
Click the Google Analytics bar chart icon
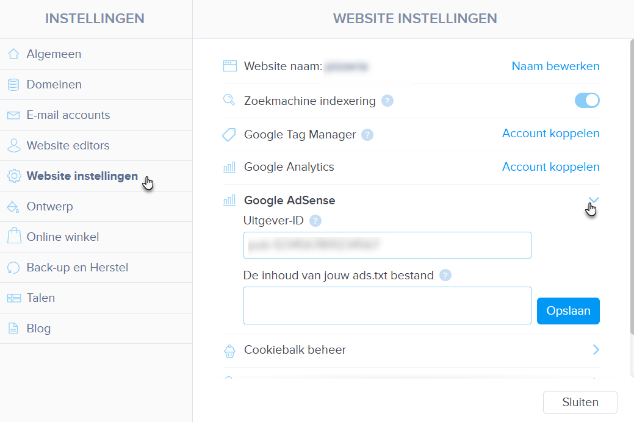coord(229,167)
